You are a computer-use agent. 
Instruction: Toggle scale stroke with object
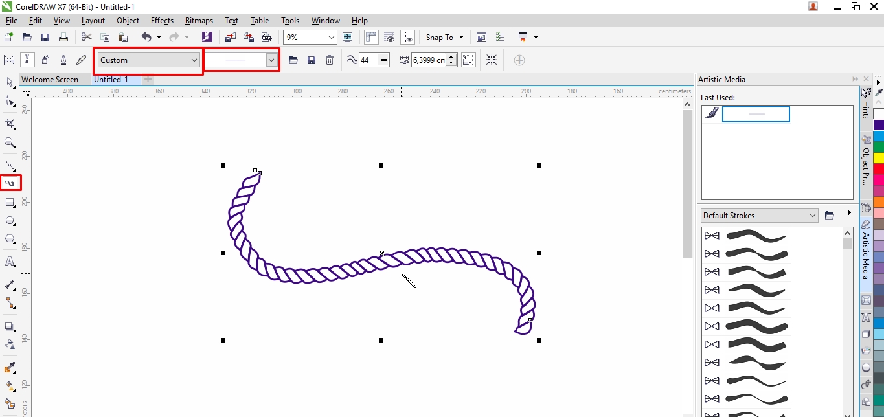coord(468,60)
